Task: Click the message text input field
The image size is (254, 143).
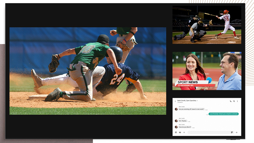Action: (x=209, y=132)
